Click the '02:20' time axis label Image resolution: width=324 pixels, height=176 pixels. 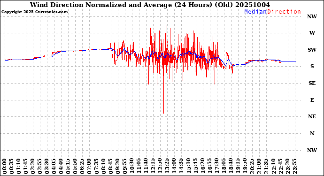(x=33, y=167)
